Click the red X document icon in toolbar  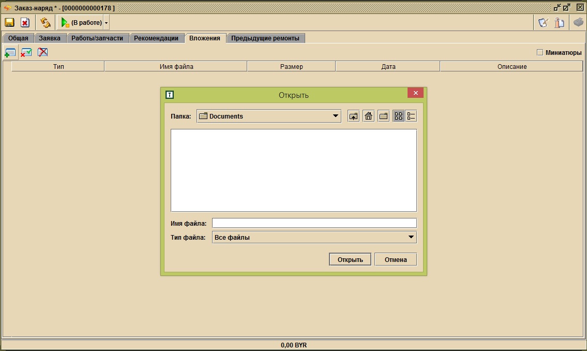(25, 22)
